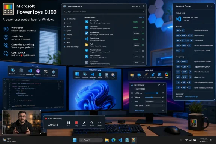Open Windows Start menu
Image resolution: width=216 pixels, height=144 pixels.
(75, 140)
